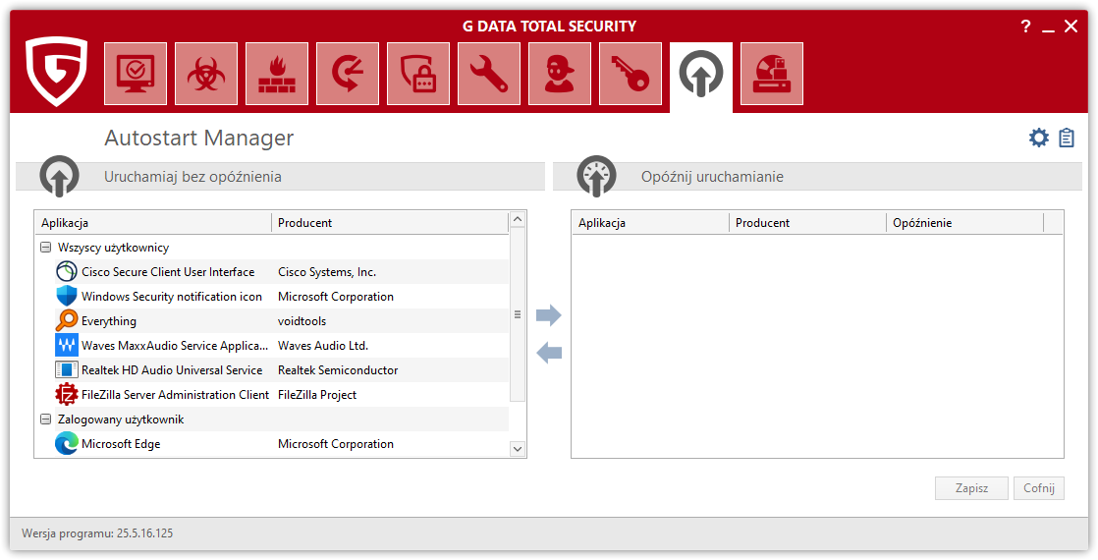Select Cisco Secure Client User Interface row
Screen dimensions: 1098x560
[x=282, y=272]
